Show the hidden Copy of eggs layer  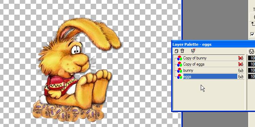[x=241, y=64]
